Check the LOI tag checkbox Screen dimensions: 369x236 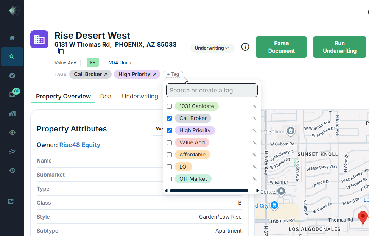(x=170, y=167)
